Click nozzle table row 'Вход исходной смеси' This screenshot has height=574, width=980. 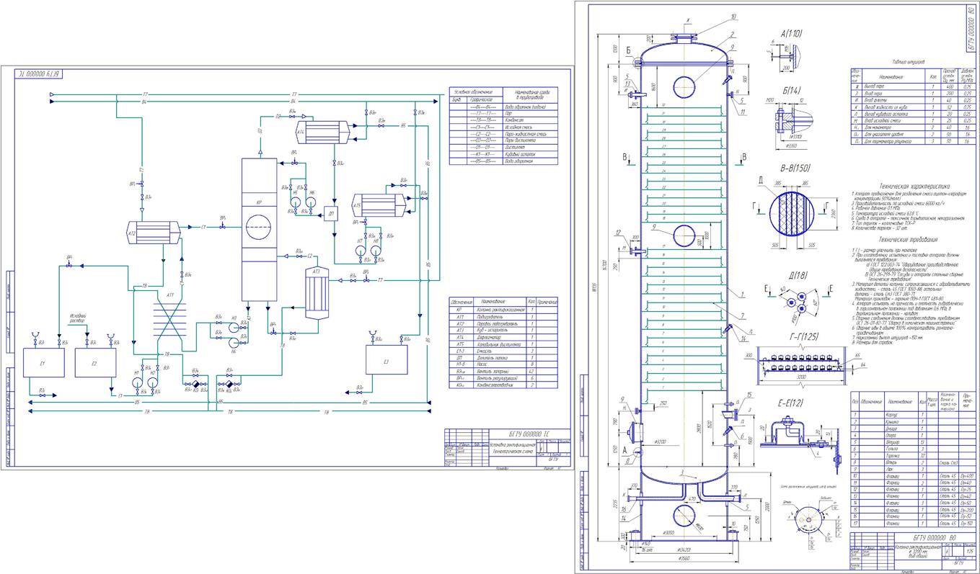click(x=914, y=120)
